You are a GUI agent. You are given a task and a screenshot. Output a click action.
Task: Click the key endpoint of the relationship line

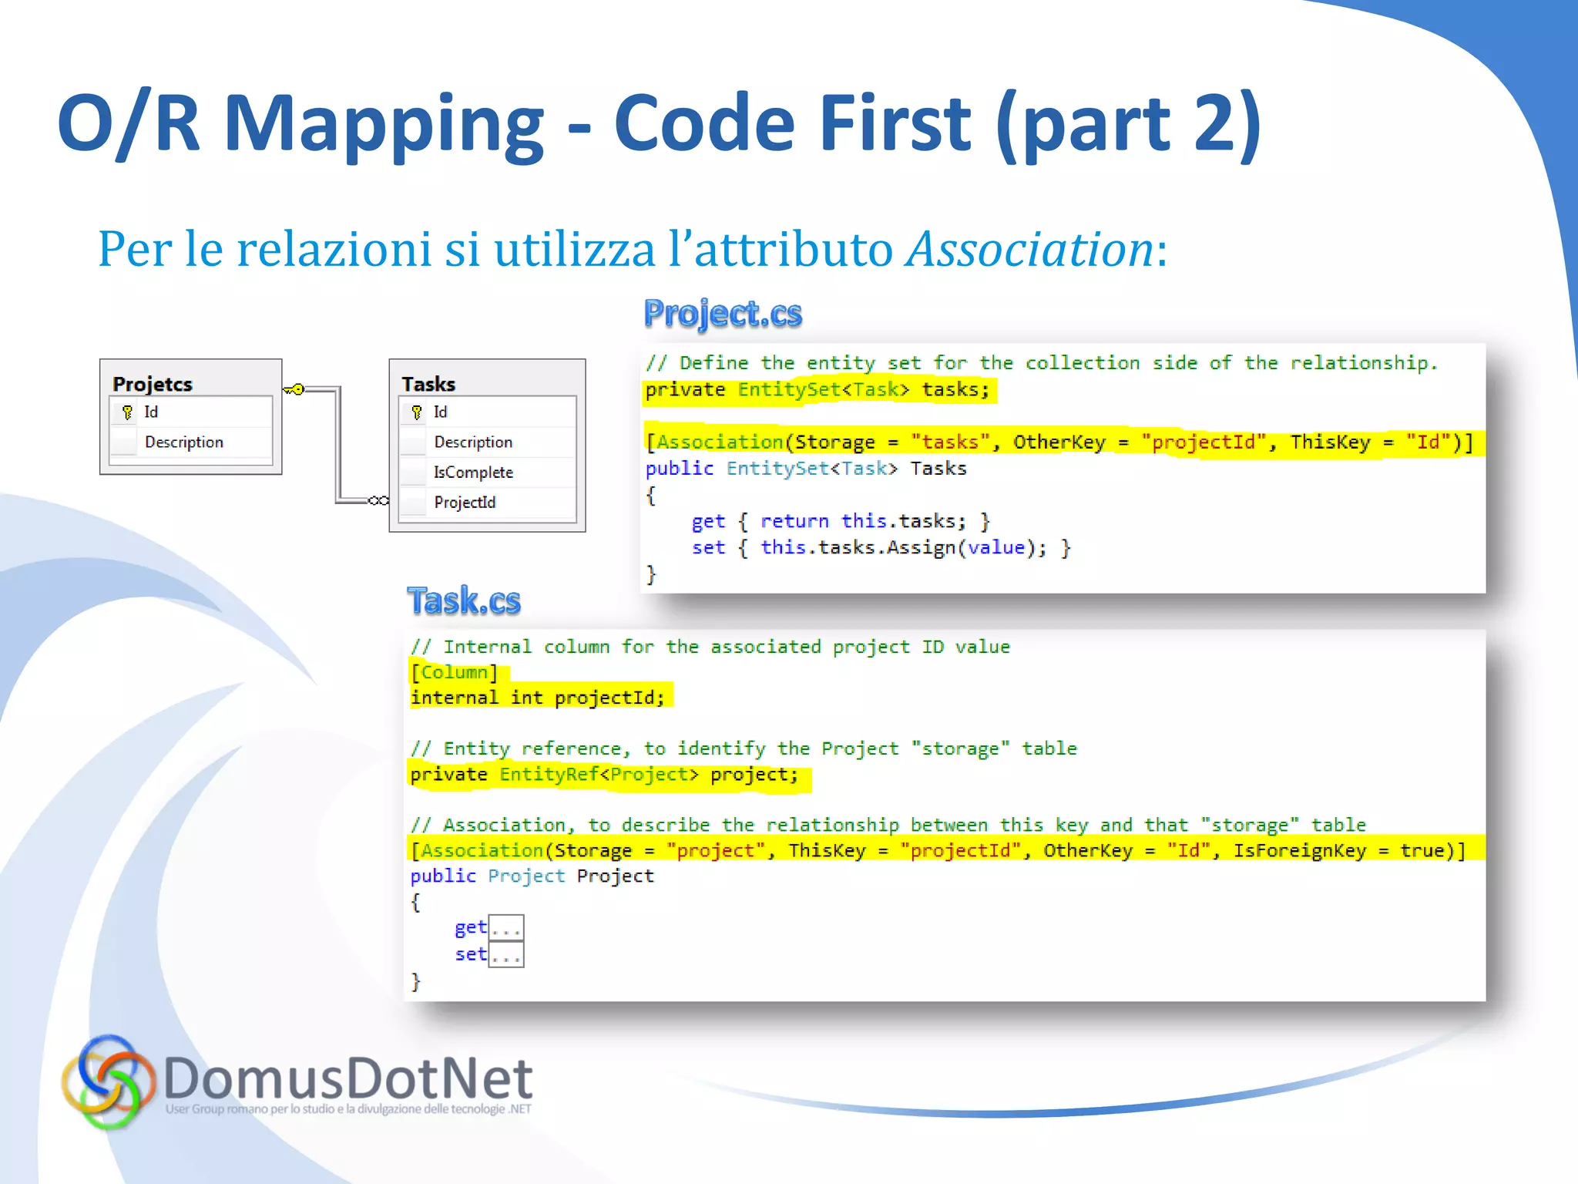click(294, 389)
